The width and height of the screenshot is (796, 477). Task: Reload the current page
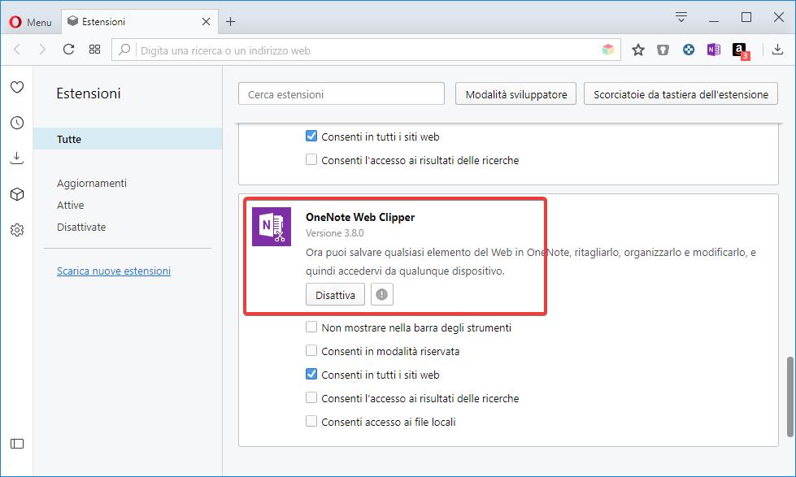[x=68, y=50]
